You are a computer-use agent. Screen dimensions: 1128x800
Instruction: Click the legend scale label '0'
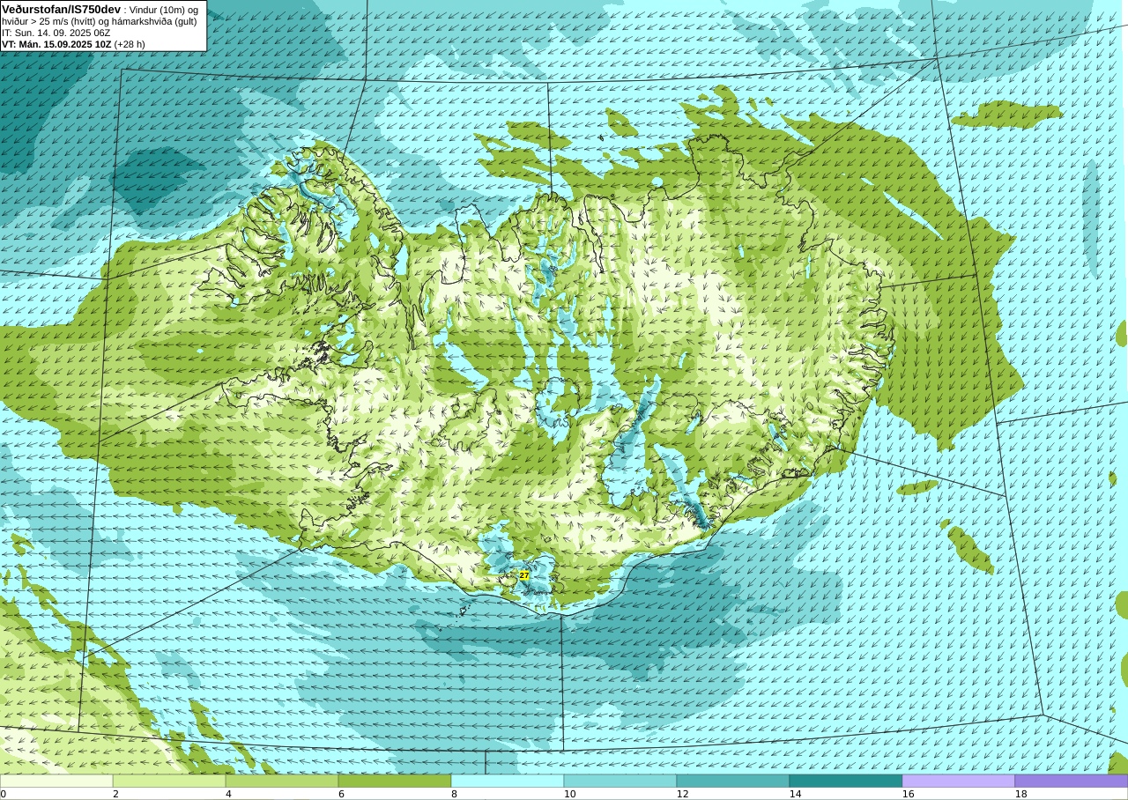pos(3,794)
